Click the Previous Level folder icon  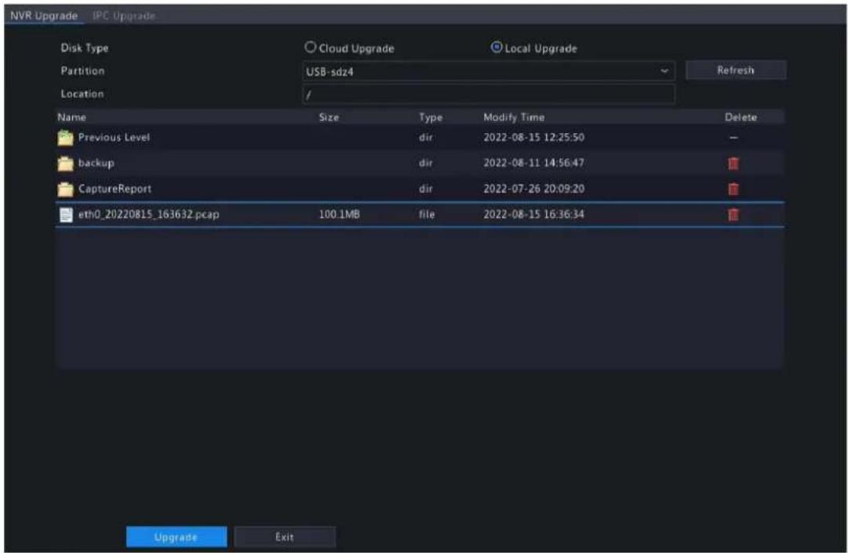[x=65, y=138]
